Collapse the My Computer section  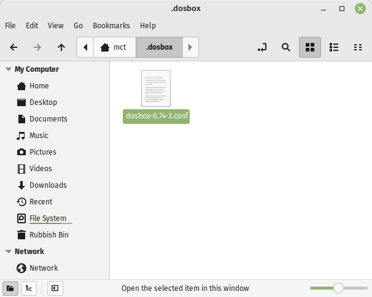(x=9, y=69)
